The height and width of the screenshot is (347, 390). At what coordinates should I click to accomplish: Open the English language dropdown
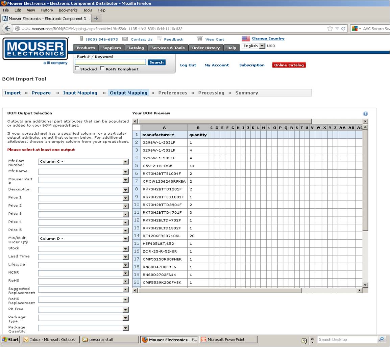(x=253, y=46)
